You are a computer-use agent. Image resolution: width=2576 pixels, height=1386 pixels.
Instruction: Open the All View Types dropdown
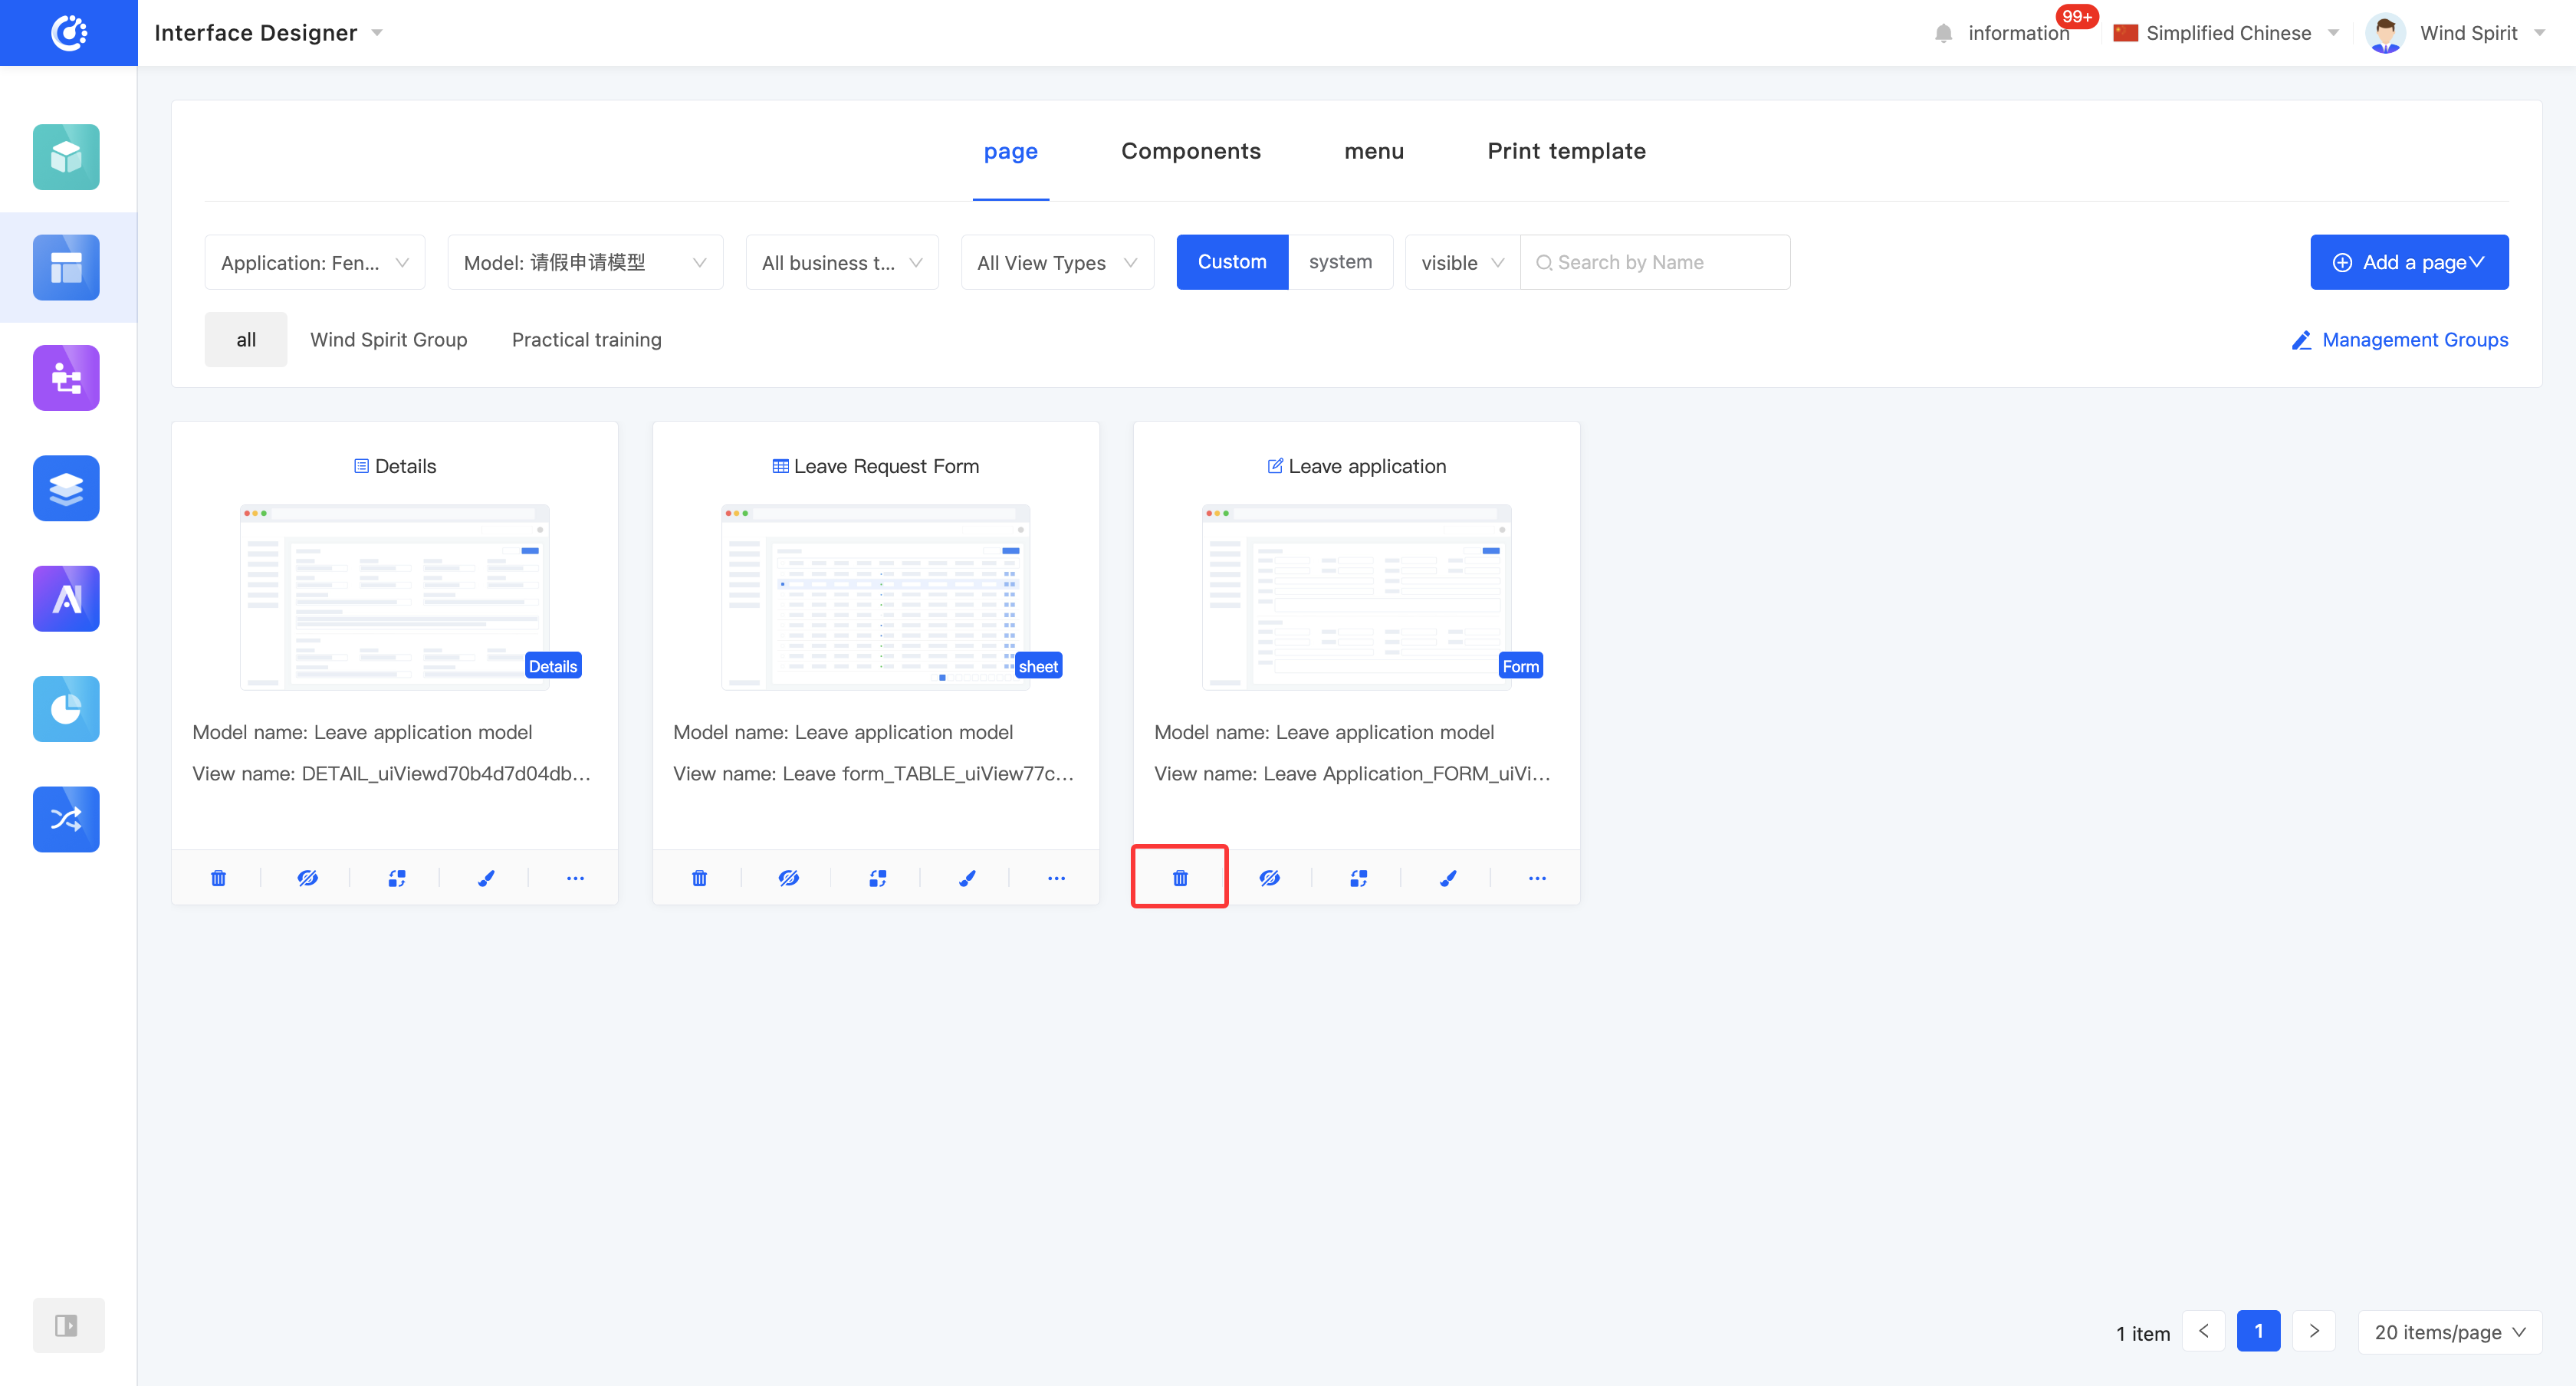coord(1056,262)
